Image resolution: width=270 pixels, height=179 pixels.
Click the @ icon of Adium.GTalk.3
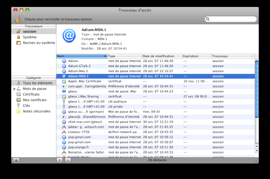(x=64, y=66)
